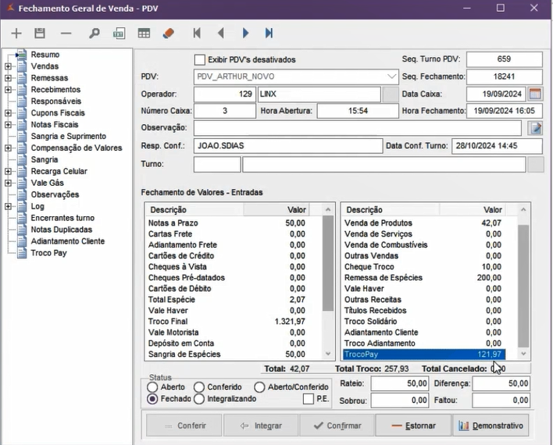Click the Observação edit note icon
Screen dimensions: 553x445
(x=535, y=128)
